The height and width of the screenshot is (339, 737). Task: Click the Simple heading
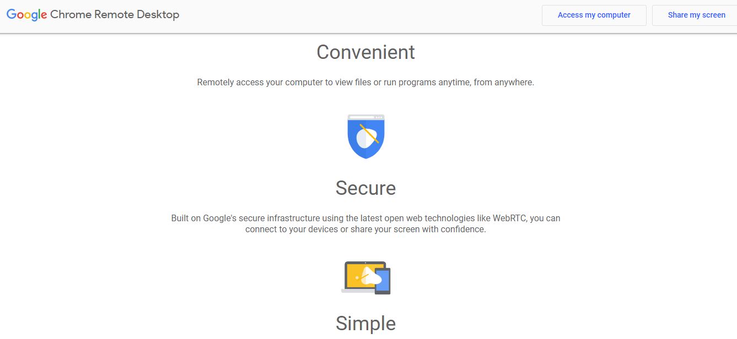click(365, 324)
